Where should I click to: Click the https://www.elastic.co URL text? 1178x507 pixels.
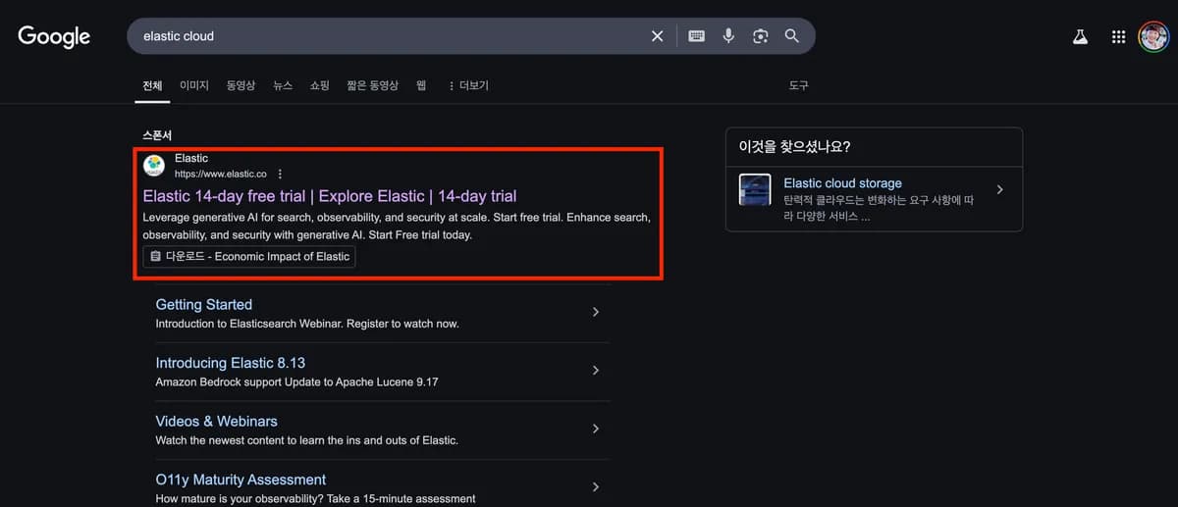(x=221, y=174)
